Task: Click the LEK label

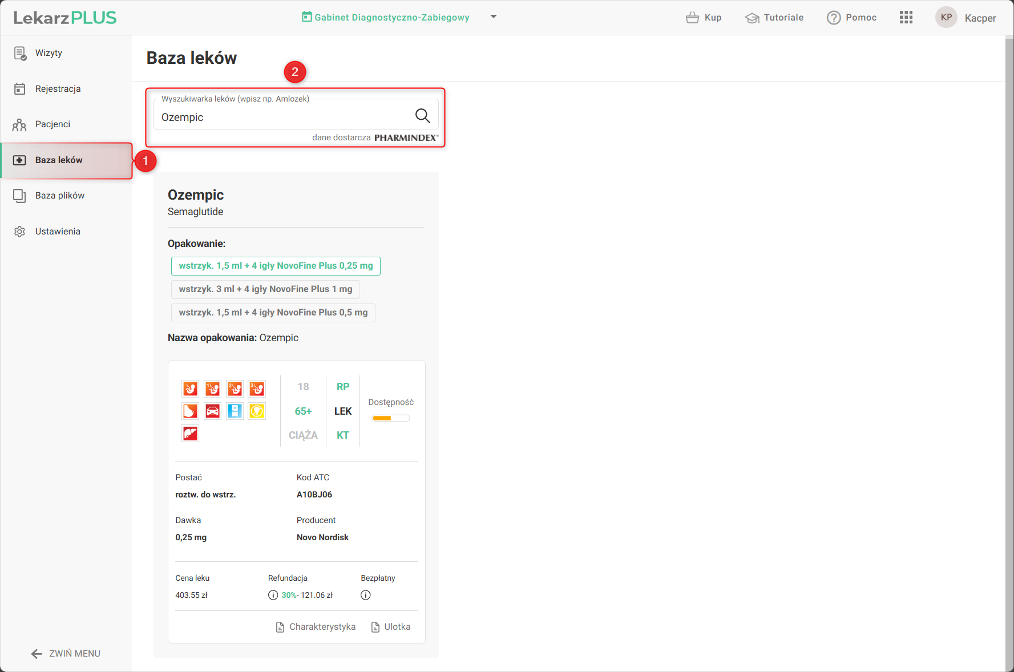Action: pyautogui.click(x=343, y=411)
